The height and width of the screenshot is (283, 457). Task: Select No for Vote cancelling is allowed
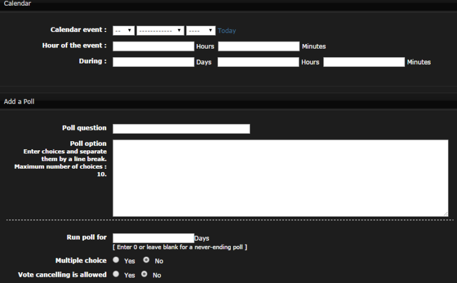coord(145,274)
